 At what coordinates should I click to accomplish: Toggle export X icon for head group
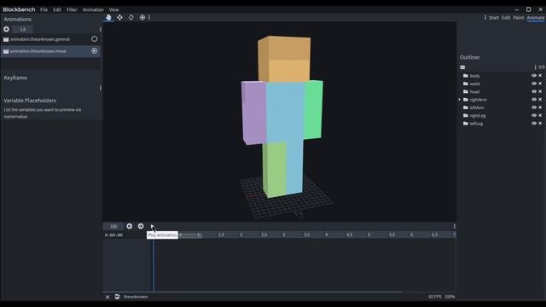pos(540,91)
